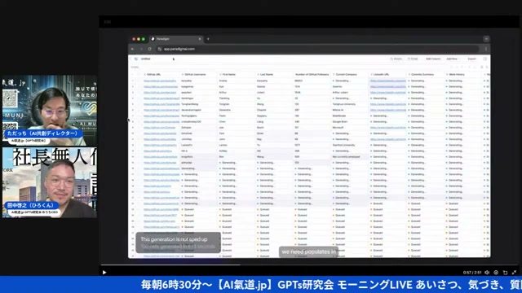Play the paused demo video

point(104,273)
